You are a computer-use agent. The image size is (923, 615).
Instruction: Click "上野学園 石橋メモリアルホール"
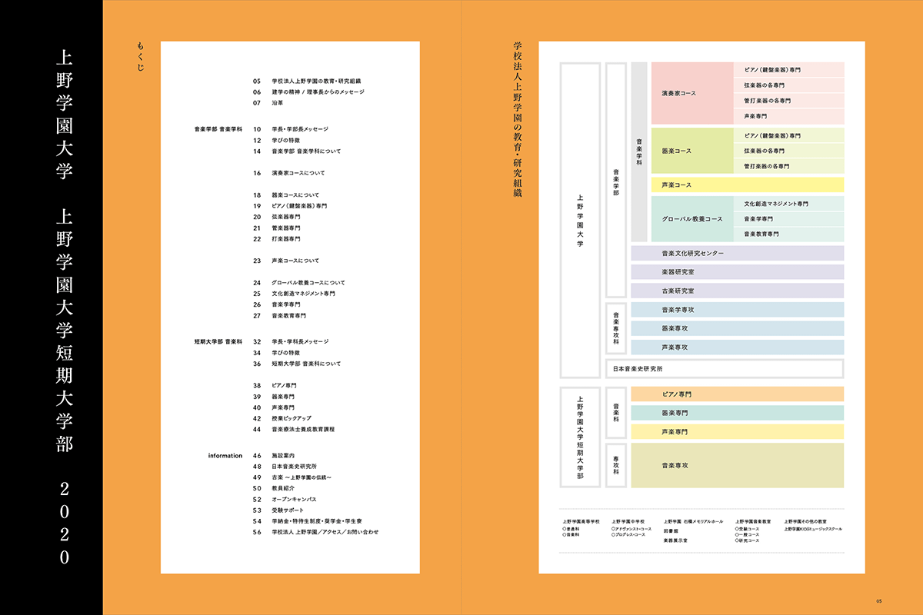(x=693, y=521)
